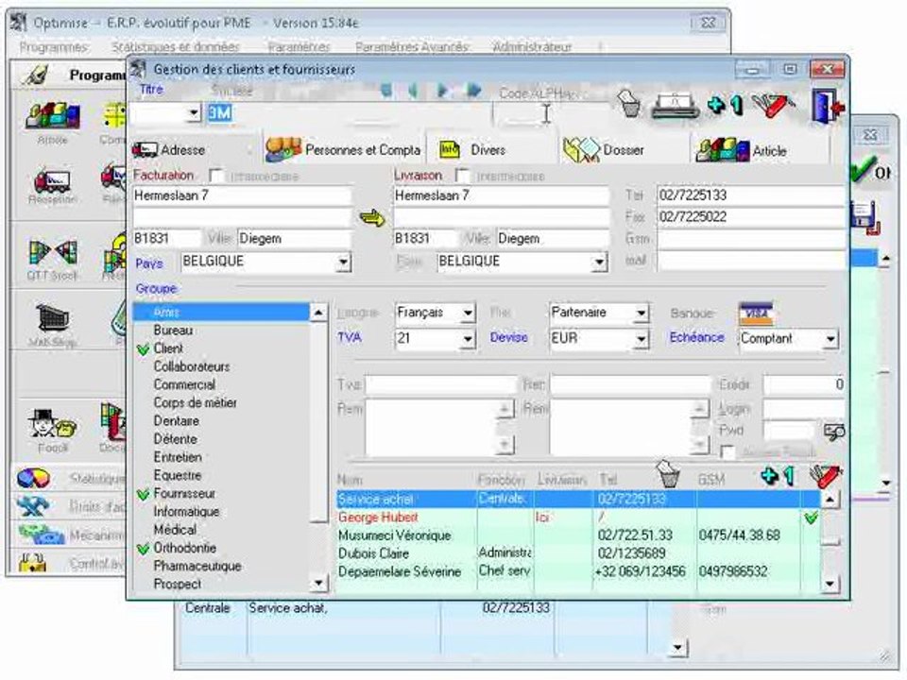Image resolution: width=907 pixels, height=680 pixels.
Task: Click the VISA card icon next to Banque
Action: pyautogui.click(x=756, y=313)
